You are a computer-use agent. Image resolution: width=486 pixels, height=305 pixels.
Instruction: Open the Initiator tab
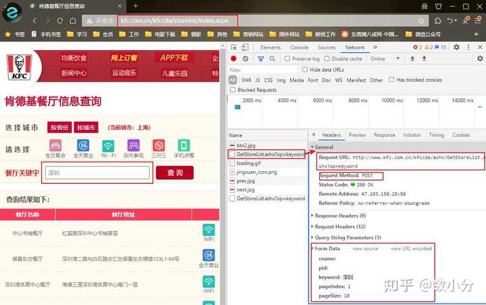[412, 135]
